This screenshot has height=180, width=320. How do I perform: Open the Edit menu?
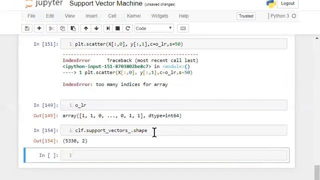(50, 16)
